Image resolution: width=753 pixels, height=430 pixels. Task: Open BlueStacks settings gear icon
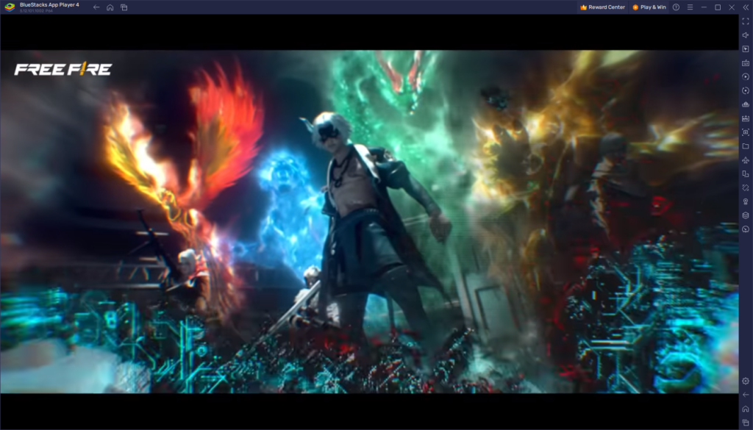(x=745, y=381)
